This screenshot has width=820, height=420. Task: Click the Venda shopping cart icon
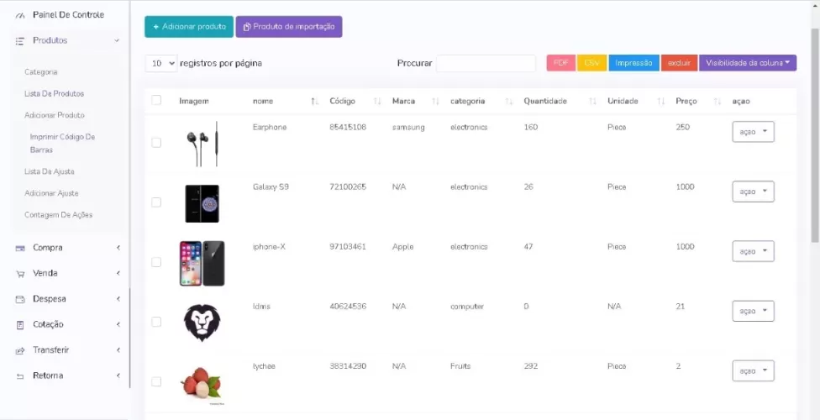tap(20, 274)
